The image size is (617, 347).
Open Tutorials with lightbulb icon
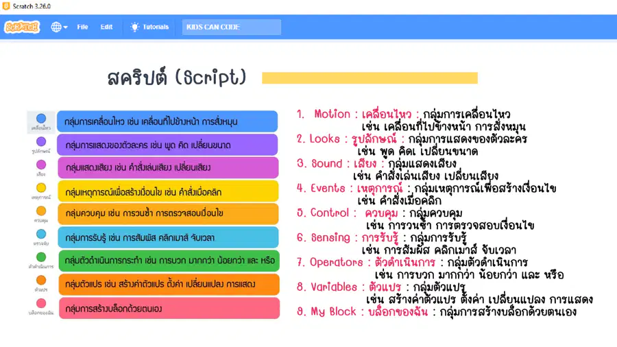(x=149, y=27)
